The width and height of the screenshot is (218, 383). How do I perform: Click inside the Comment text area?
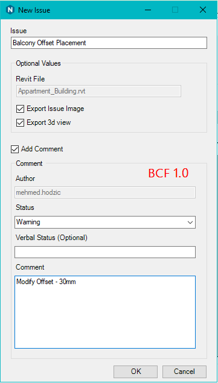[x=105, y=312]
